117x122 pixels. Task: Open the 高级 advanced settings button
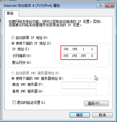pyautogui.click(x=96, y=104)
